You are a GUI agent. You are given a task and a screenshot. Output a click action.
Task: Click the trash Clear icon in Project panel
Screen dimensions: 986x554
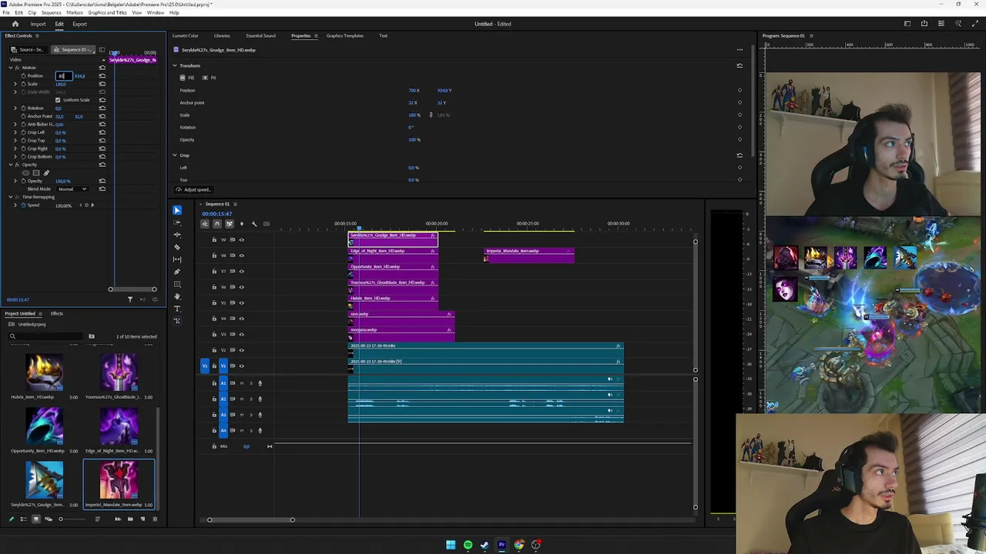155,519
